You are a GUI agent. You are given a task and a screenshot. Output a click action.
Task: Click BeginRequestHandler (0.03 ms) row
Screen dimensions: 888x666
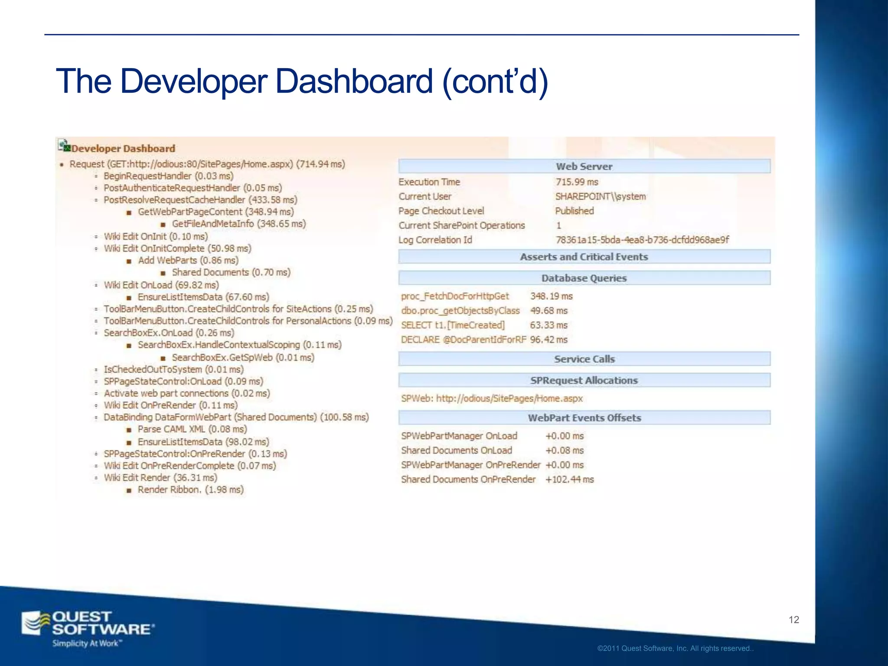168,176
